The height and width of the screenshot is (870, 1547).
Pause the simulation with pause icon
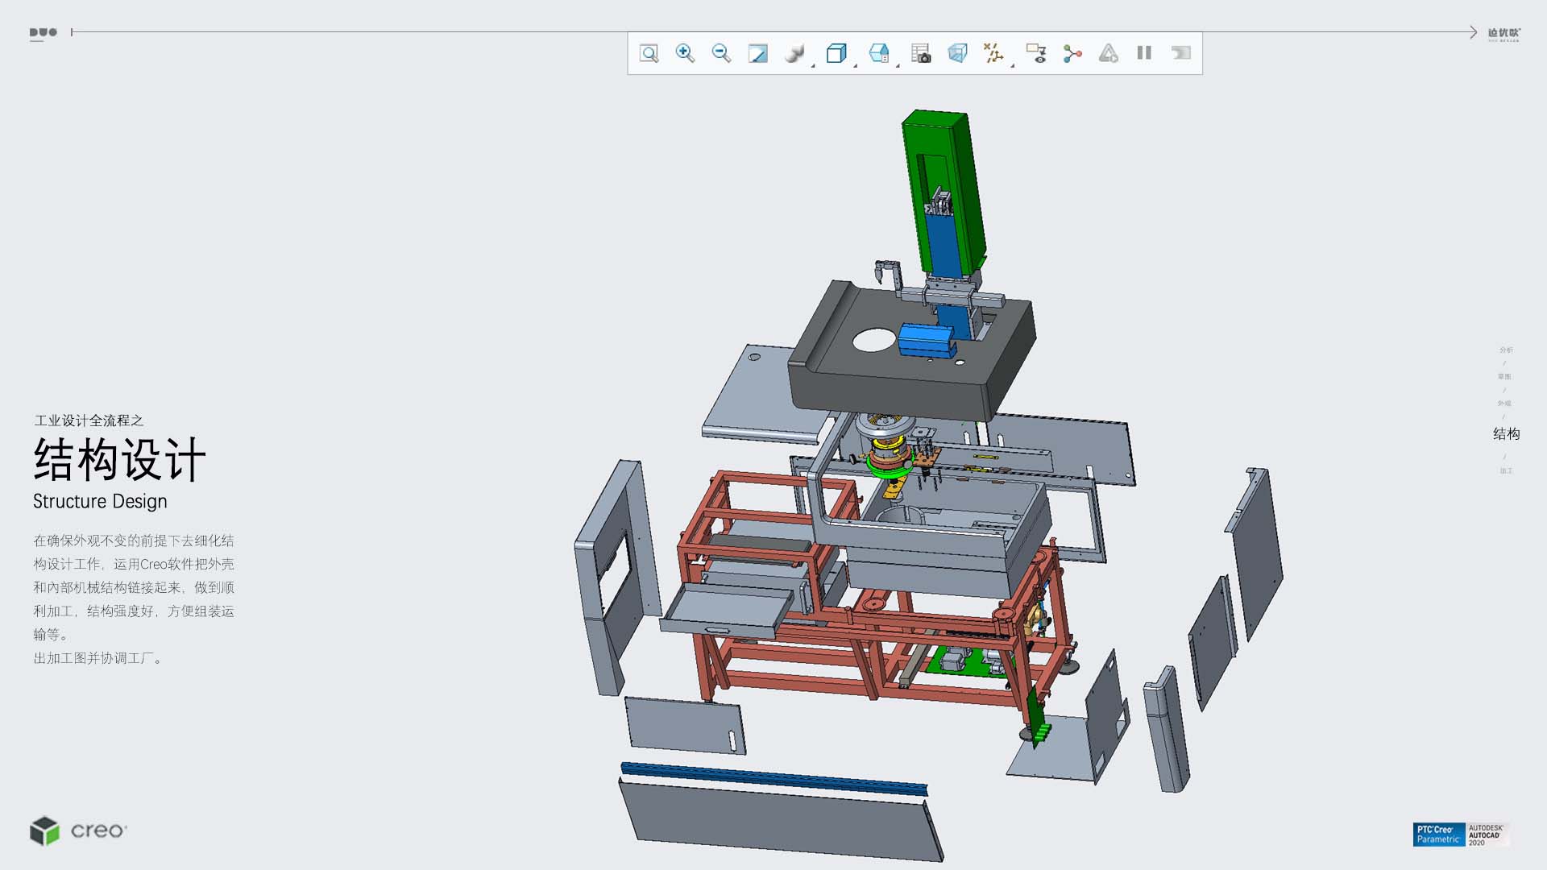coord(1144,53)
